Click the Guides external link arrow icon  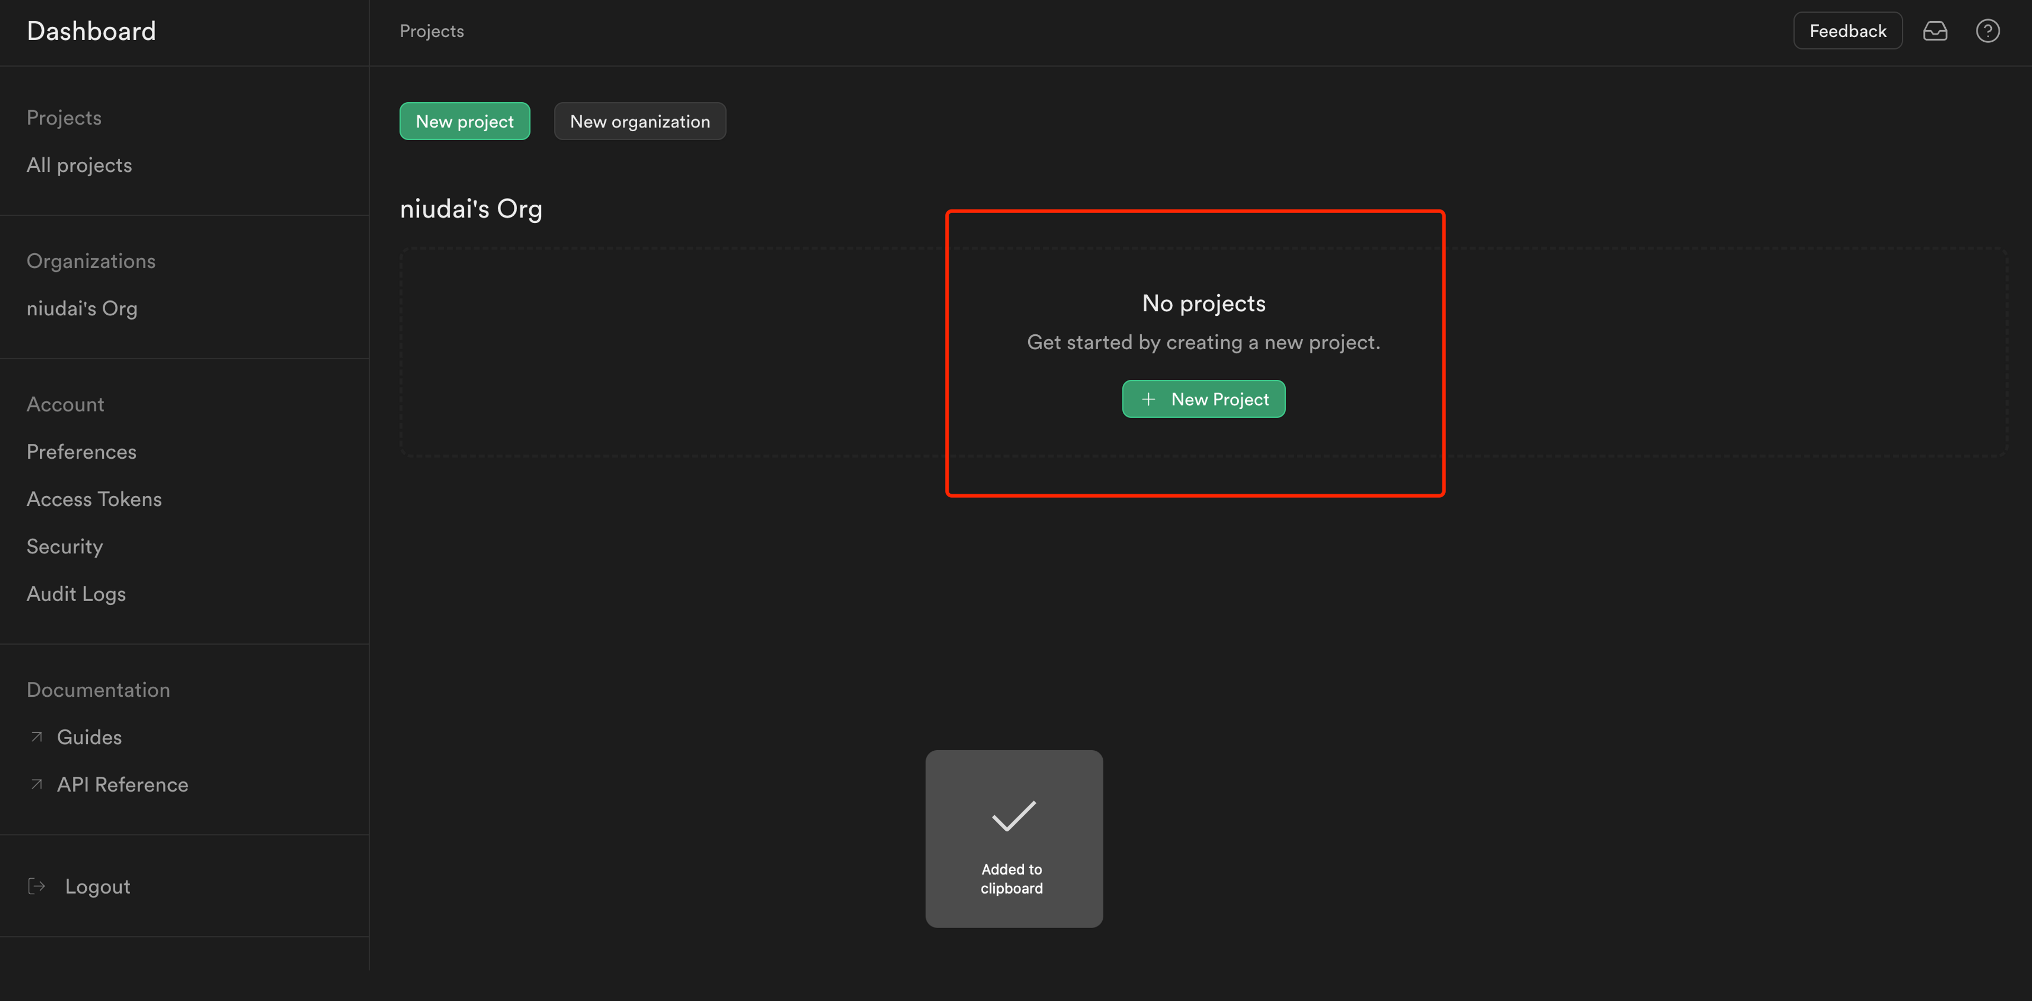tap(37, 737)
